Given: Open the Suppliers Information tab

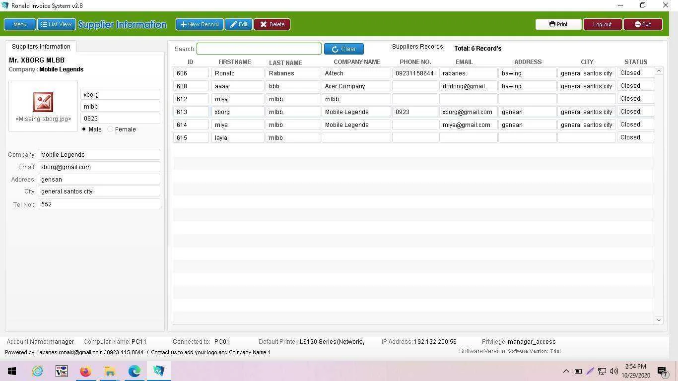Looking at the screenshot, I should tap(41, 47).
